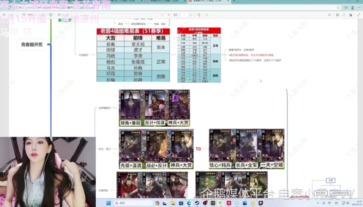The image size is (363, 207).
Task: Open the PDF search magnifier
Action: [329, 15]
